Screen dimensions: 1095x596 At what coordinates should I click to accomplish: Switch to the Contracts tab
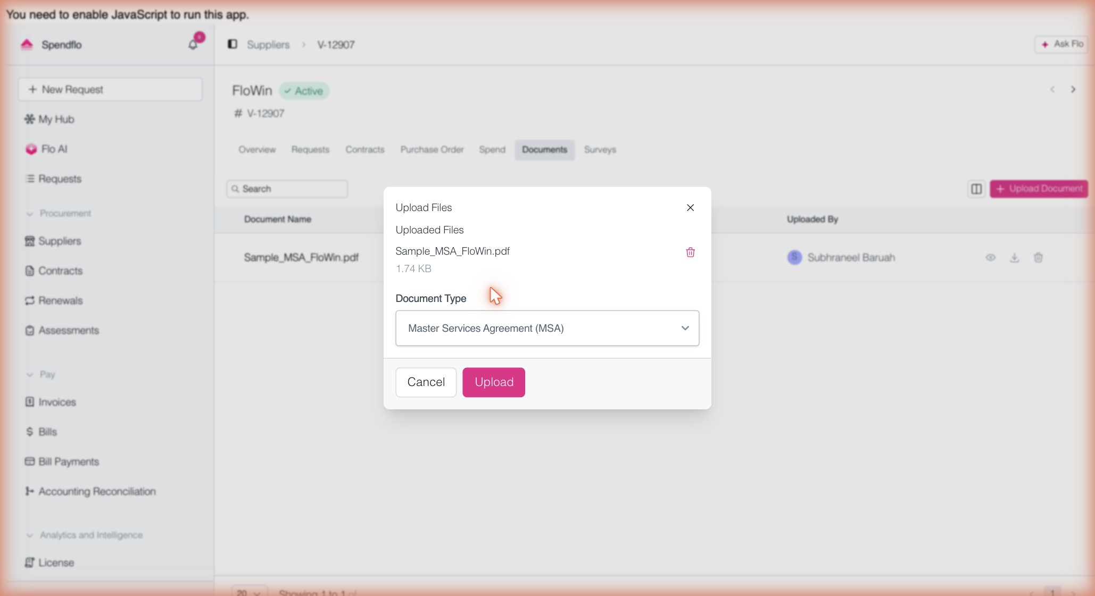coord(365,150)
